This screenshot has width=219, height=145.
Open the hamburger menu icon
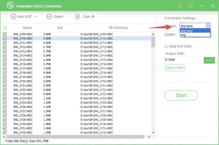click(x=191, y=6)
